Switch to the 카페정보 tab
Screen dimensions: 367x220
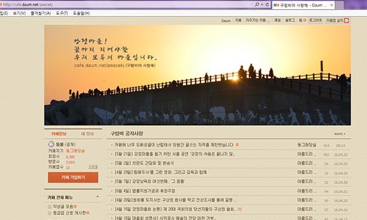[59, 134]
